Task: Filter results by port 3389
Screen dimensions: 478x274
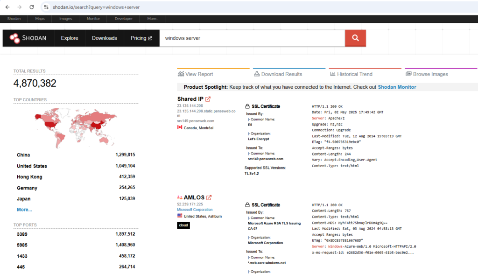Action: tap(76, 234)
